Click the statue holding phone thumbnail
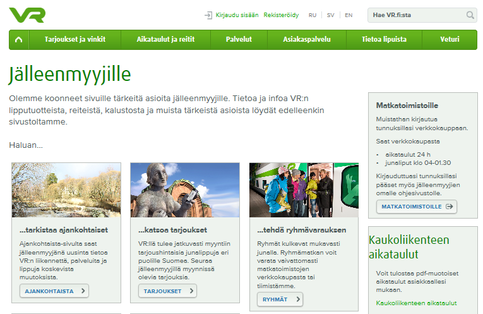The width and height of the screenshot is (483, 314). (x=185, y=190)
